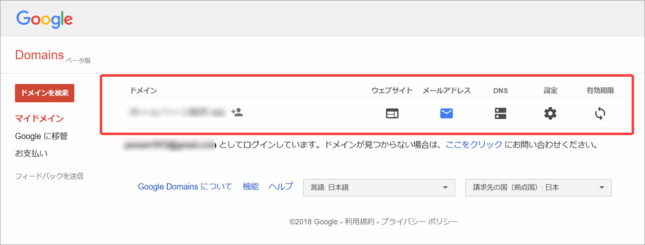This screenshot has height=245, width=645.
Task: Click the ドメインを検索 button
Action: pos(45,93)
